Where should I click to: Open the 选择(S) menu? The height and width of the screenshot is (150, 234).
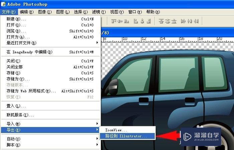(81, 12)
